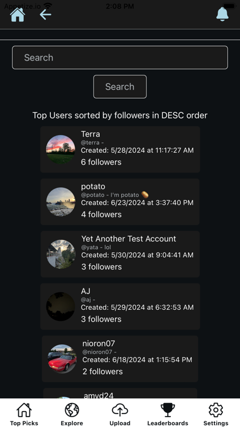Open nioron07's red car avatar
Screen dimensions: 240x427
click(62, 359)
